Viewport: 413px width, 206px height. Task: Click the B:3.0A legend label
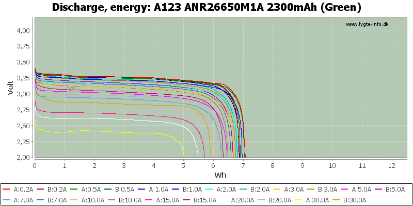click(328, 189)
